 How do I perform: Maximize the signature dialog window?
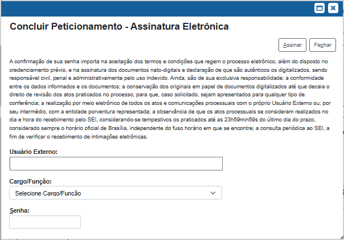click(x=319, y=9)
